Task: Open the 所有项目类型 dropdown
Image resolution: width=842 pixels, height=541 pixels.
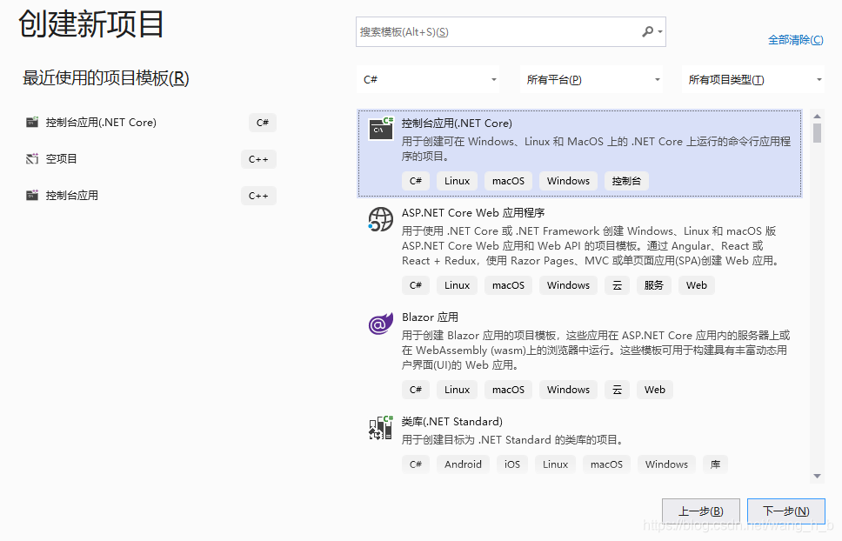Action: pos(753,79)
